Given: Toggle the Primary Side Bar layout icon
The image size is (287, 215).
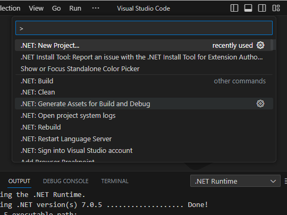Looking at the screenshot, I should pyautogui.click(x=234, y=8).
